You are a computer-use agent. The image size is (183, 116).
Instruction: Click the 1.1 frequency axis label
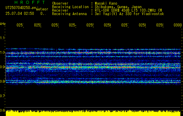[x=2, y=38]
